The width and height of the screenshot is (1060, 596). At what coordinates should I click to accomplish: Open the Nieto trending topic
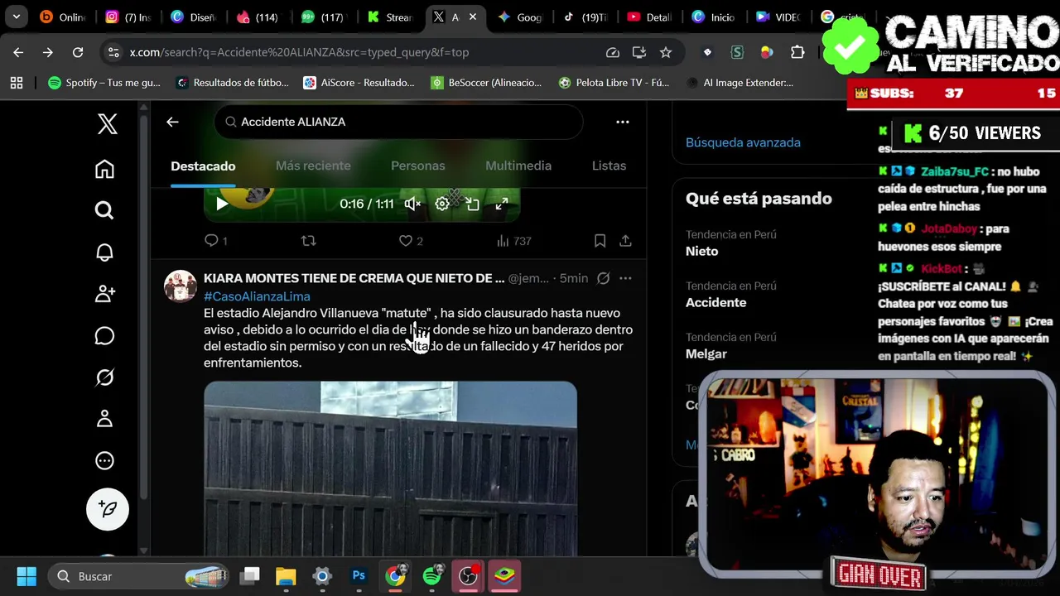(701, 251)
